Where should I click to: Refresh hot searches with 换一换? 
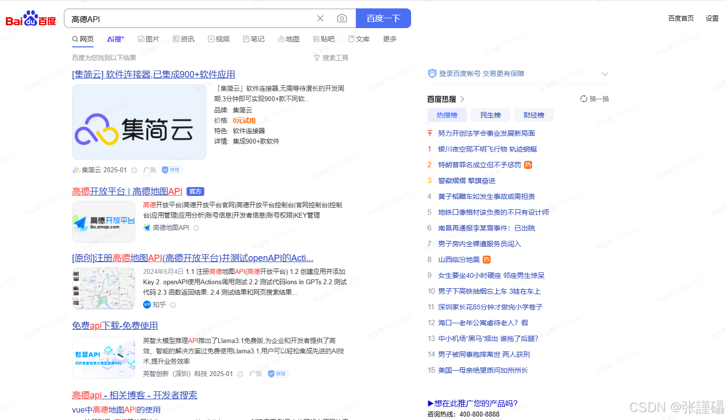[x=595, y=99]
